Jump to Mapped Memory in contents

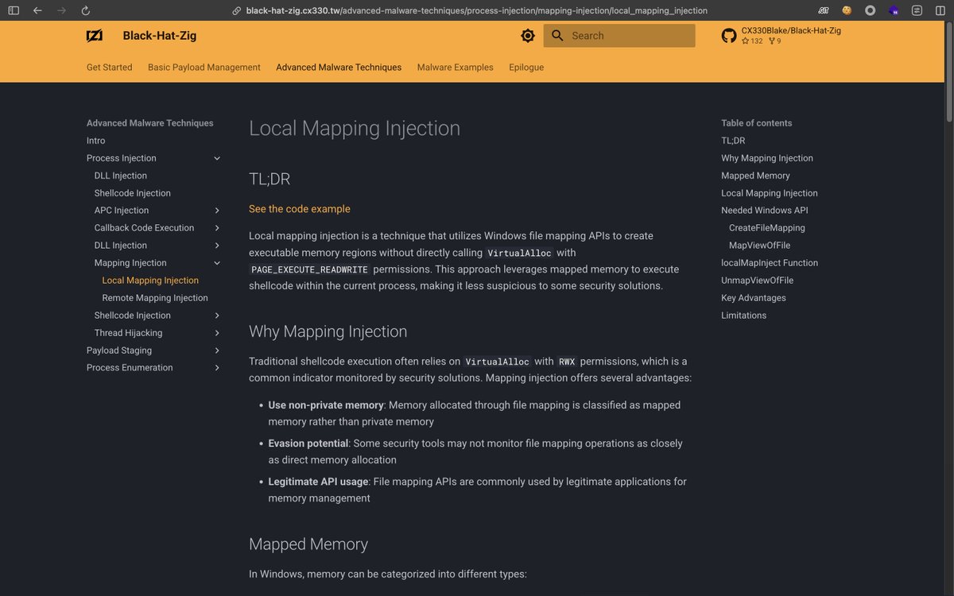755,176
